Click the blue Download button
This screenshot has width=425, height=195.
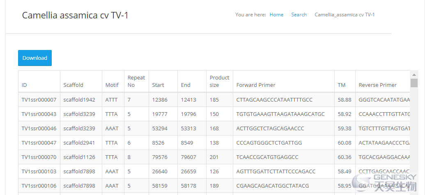pyautogui.click(x=34, y=58)
